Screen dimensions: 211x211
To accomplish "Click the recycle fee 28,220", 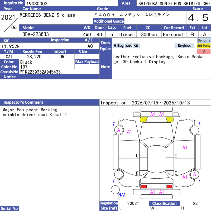I will coord(34,57).
